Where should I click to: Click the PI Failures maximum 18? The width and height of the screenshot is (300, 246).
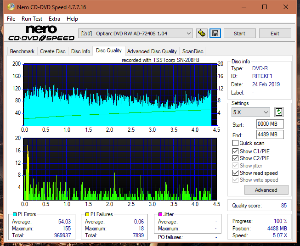coord(141,229)
